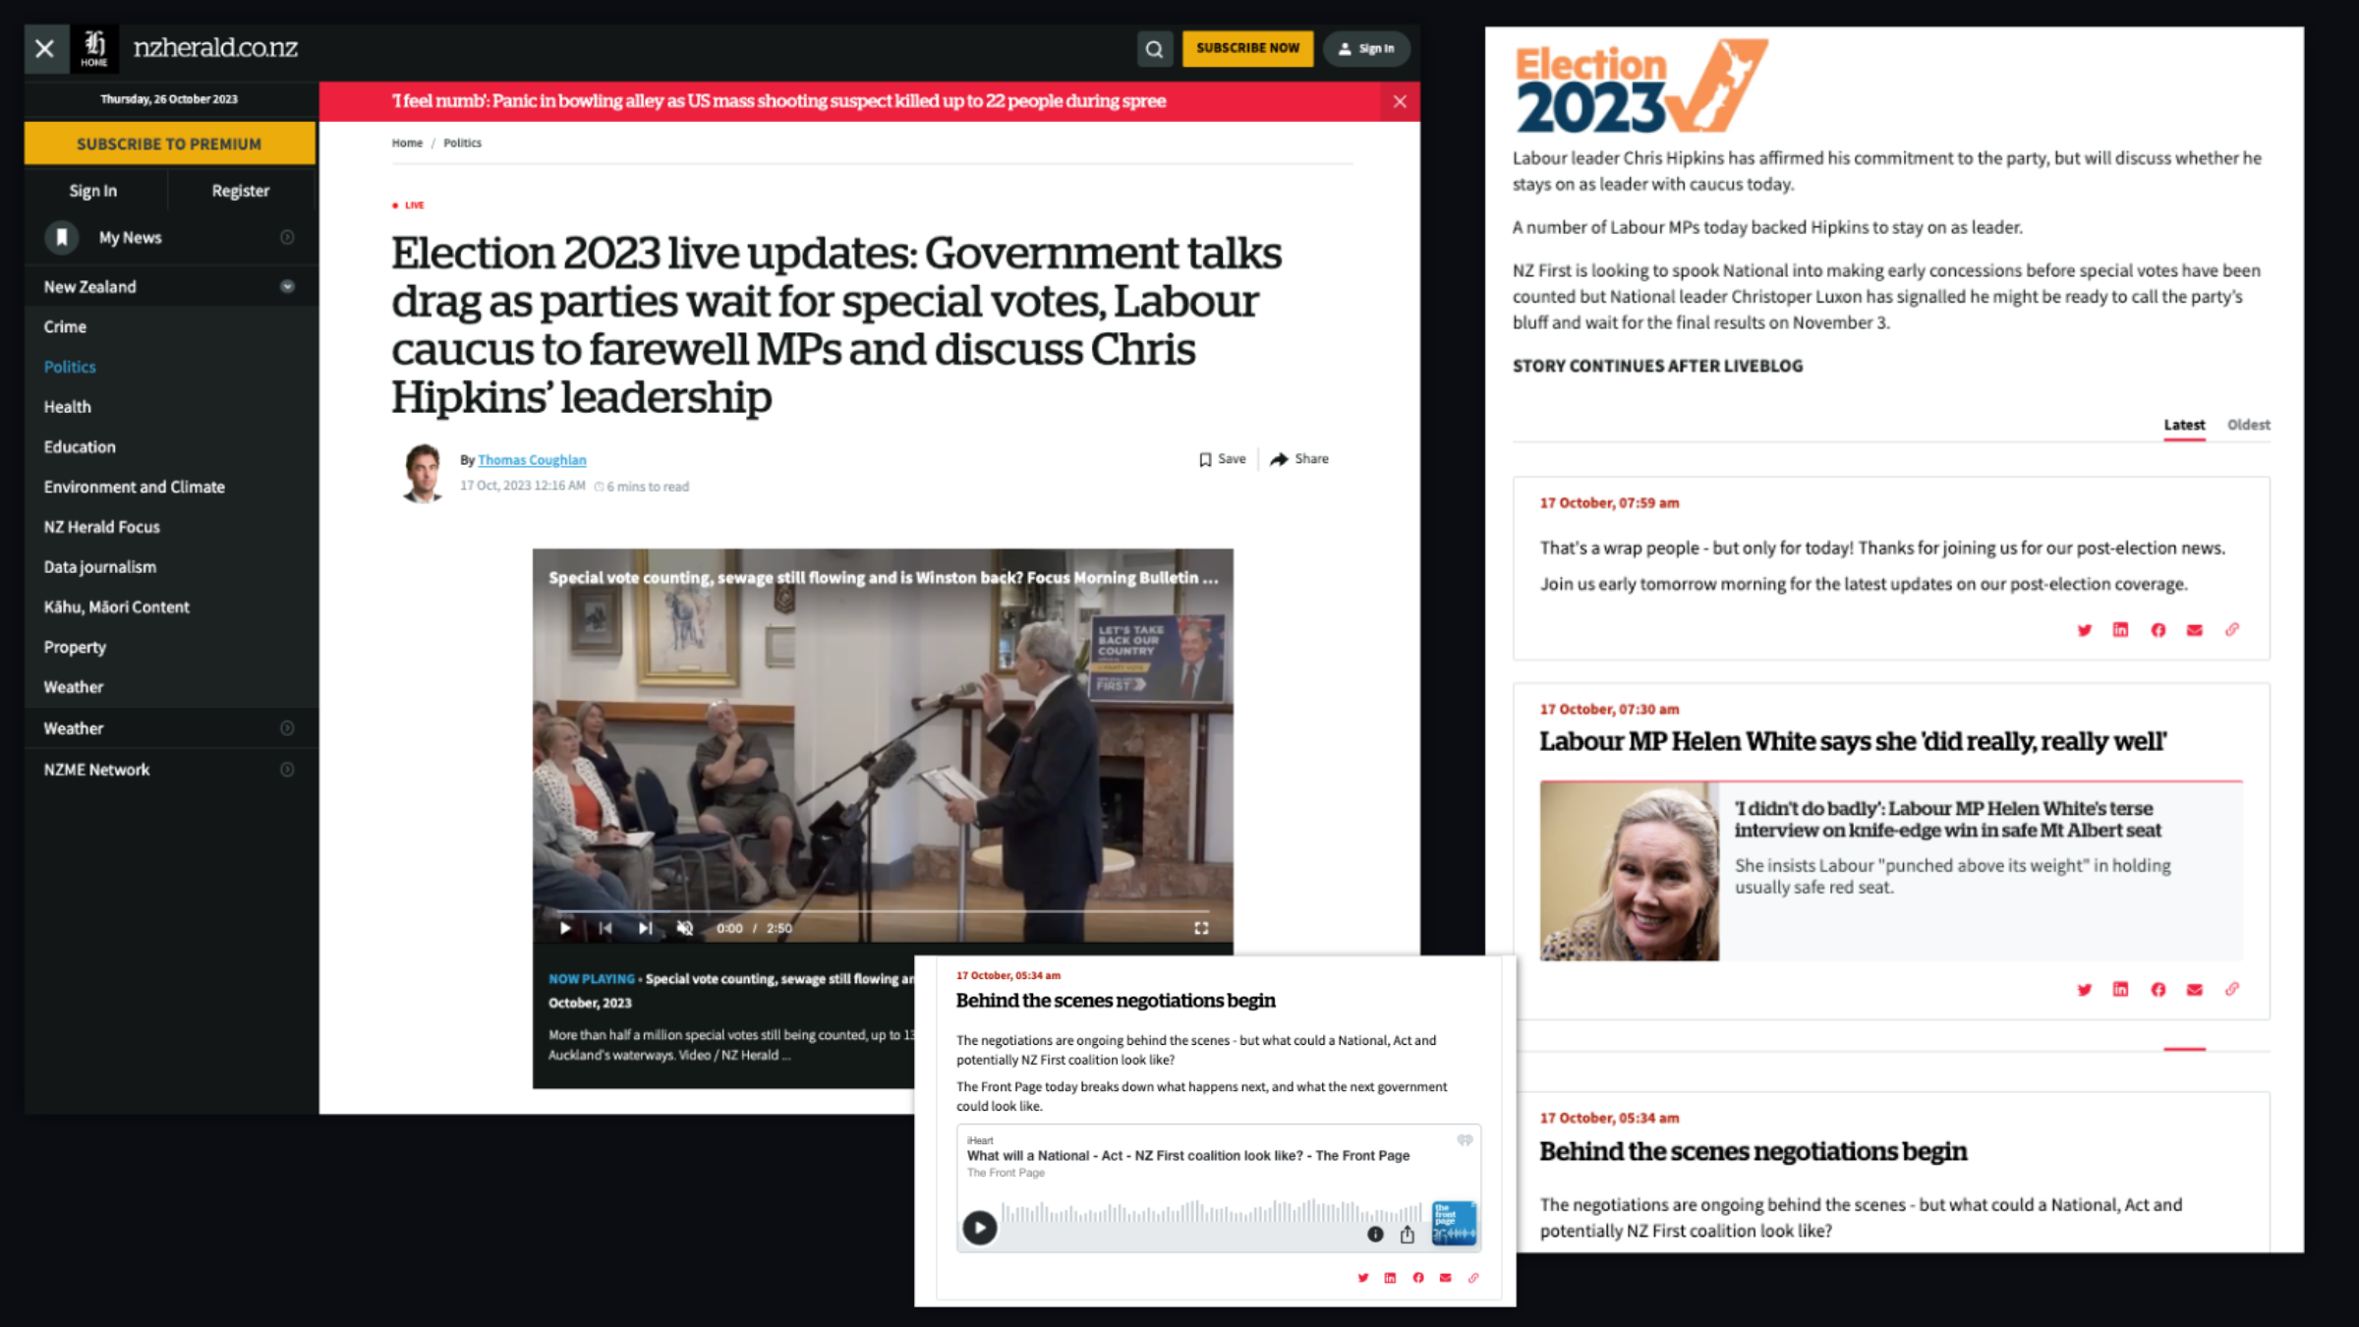Click the Thomas Coughlan author byline link
The width and height of the screenshot is (2359, 1327).
click(x=530, y=458)
